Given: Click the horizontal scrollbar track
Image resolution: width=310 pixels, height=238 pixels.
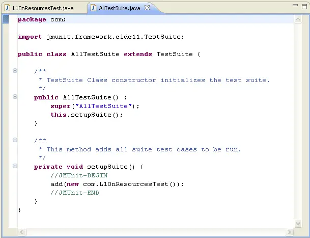Looking at the screenshot, I should [x=153, y=232].
